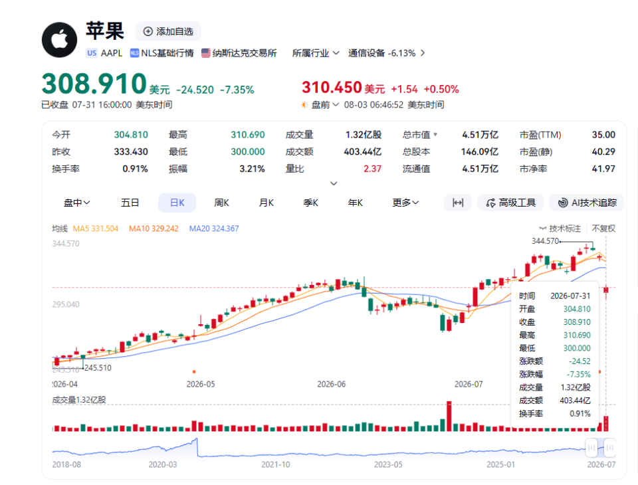Add Apple via 添加自选 button
The image size is (638, 485).
[x=168, y=31]
